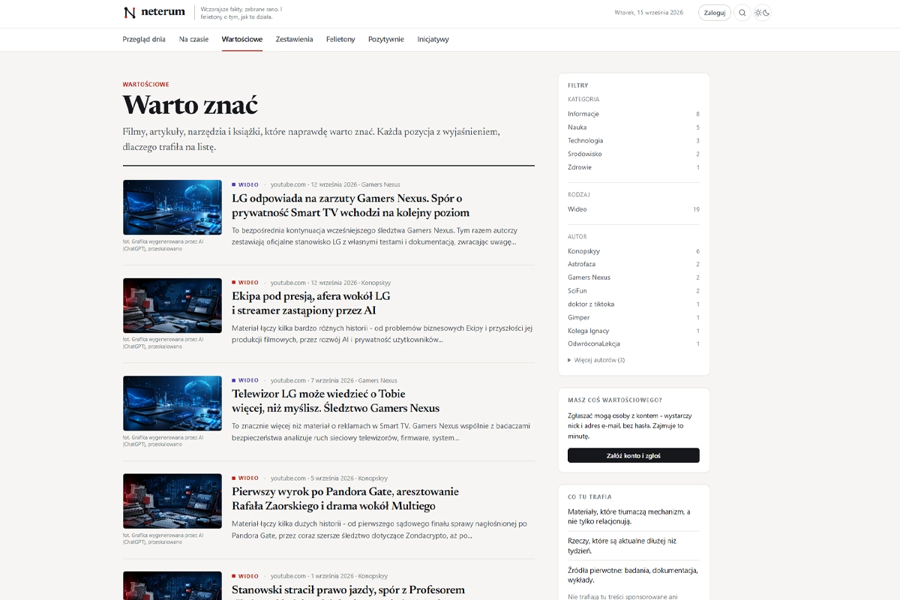Click Wideo tag on Ekipa pod presją article

(245, 283)
